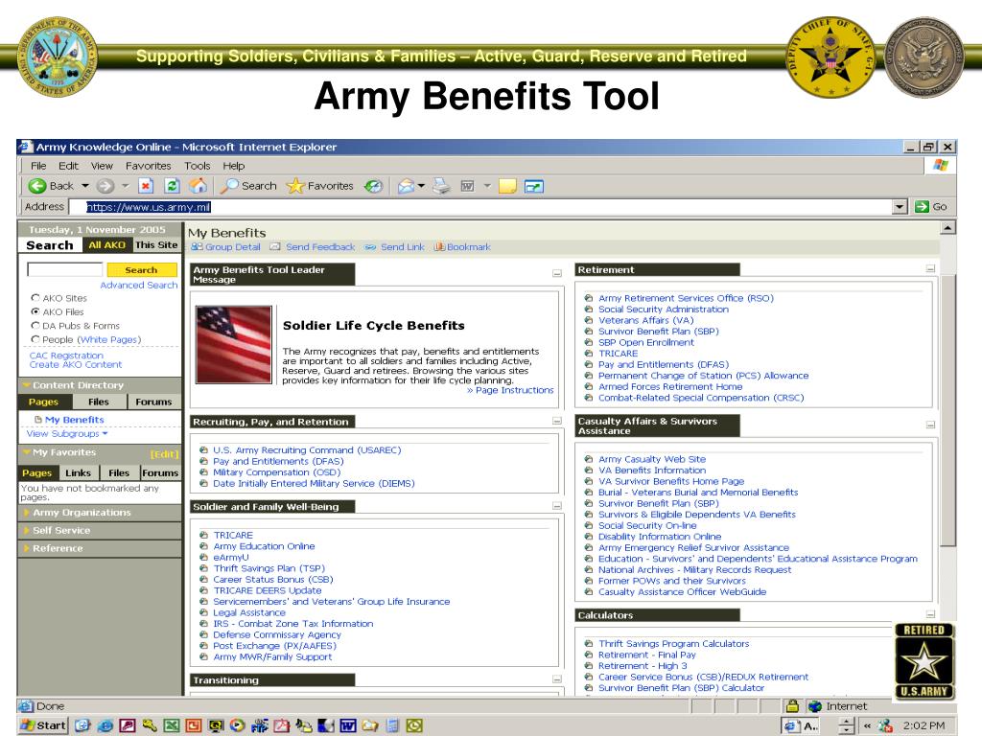The height and width of the screenshot is (736, 982).
Task: Refresh the page with the Refresh icon
Action: [173, 186]
